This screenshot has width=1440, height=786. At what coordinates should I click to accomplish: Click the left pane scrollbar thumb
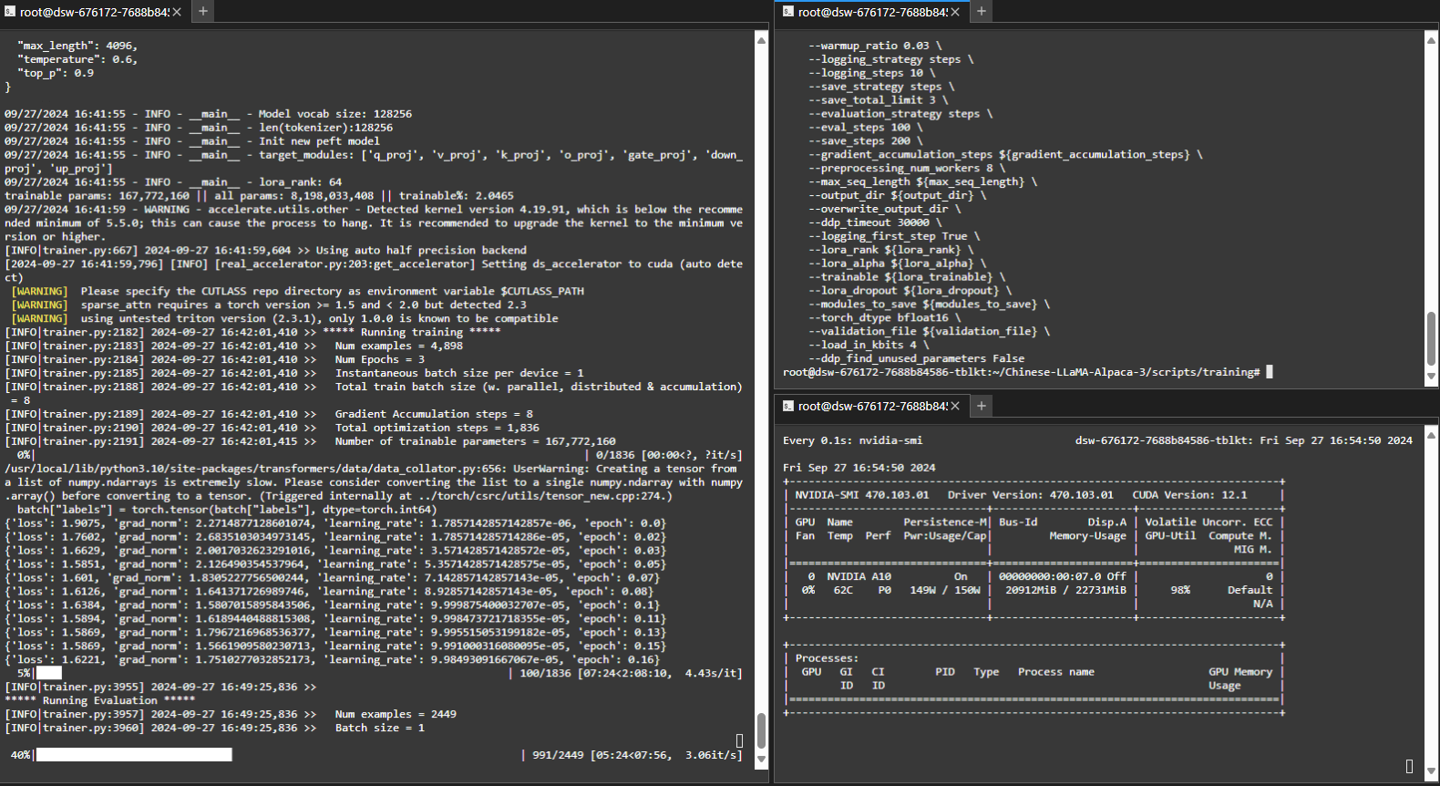761,729
